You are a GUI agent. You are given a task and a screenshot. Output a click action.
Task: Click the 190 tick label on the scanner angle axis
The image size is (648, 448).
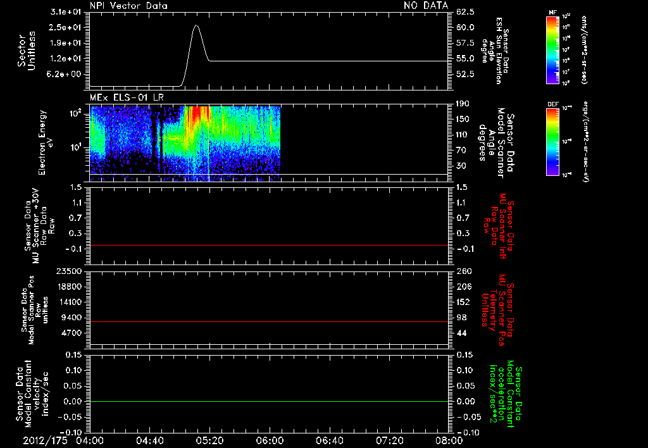coord(464,104)
